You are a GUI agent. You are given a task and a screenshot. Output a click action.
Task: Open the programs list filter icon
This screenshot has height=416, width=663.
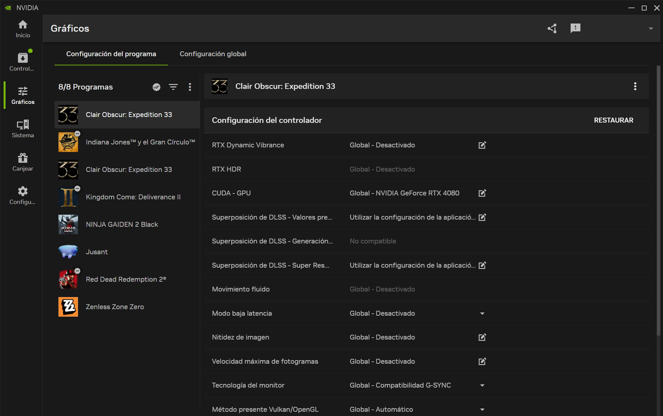(173, 87)
